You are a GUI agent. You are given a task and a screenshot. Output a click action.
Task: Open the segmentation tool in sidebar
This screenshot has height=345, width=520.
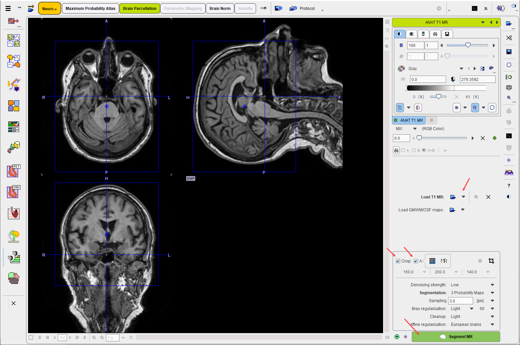[x=14, y=257]
